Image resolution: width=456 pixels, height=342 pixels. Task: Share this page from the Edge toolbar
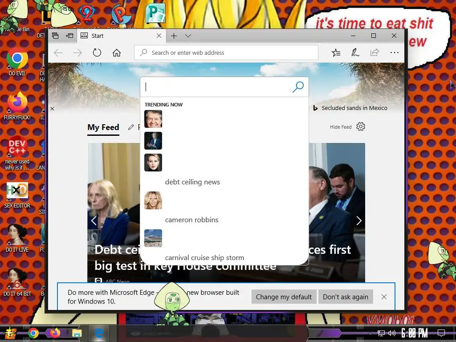[x=375, y=53]
